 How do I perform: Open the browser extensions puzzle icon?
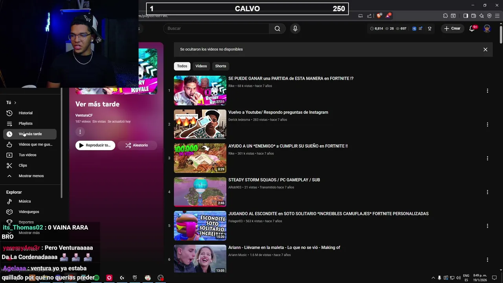pyautogui.click(x=445, y=16)
